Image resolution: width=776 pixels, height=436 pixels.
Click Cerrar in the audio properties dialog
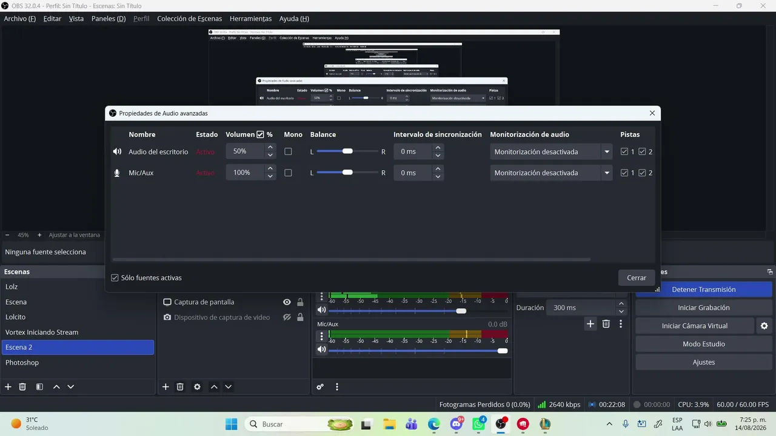pyautogui.click(x=637, y=278)
